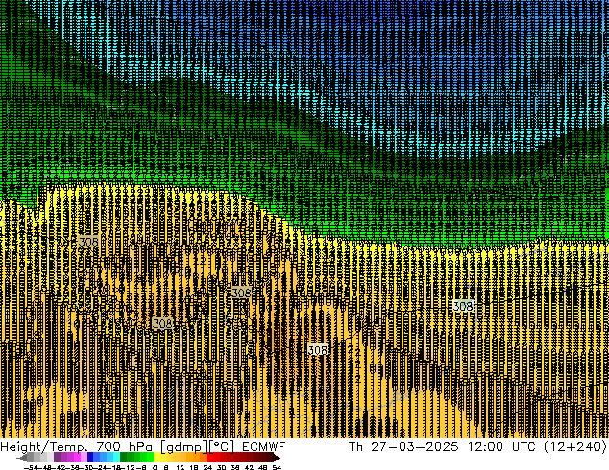Click the legend value "12" without minus sign

pos(181,467)
